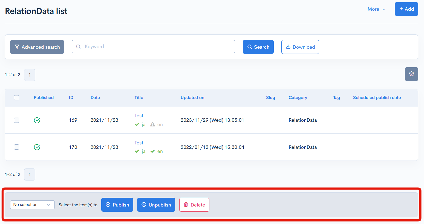Click the trash icon inside the Delete button

coord(186,205)
